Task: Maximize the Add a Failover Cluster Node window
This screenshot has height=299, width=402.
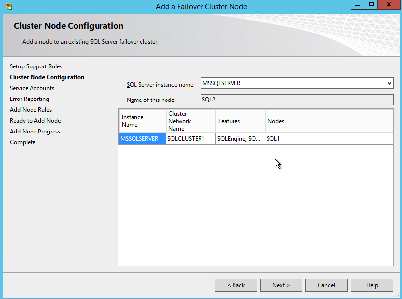Action: (x=371, y=5)
